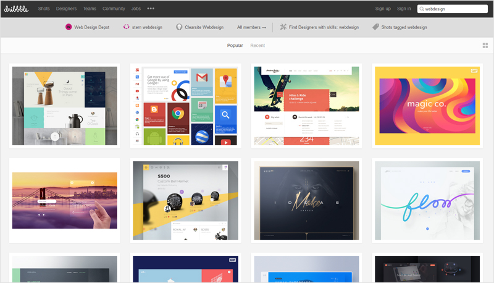Open the Golden Gate bridge sunset shot
This screenshot has height=283, width=494.
[x=65, y=200]
